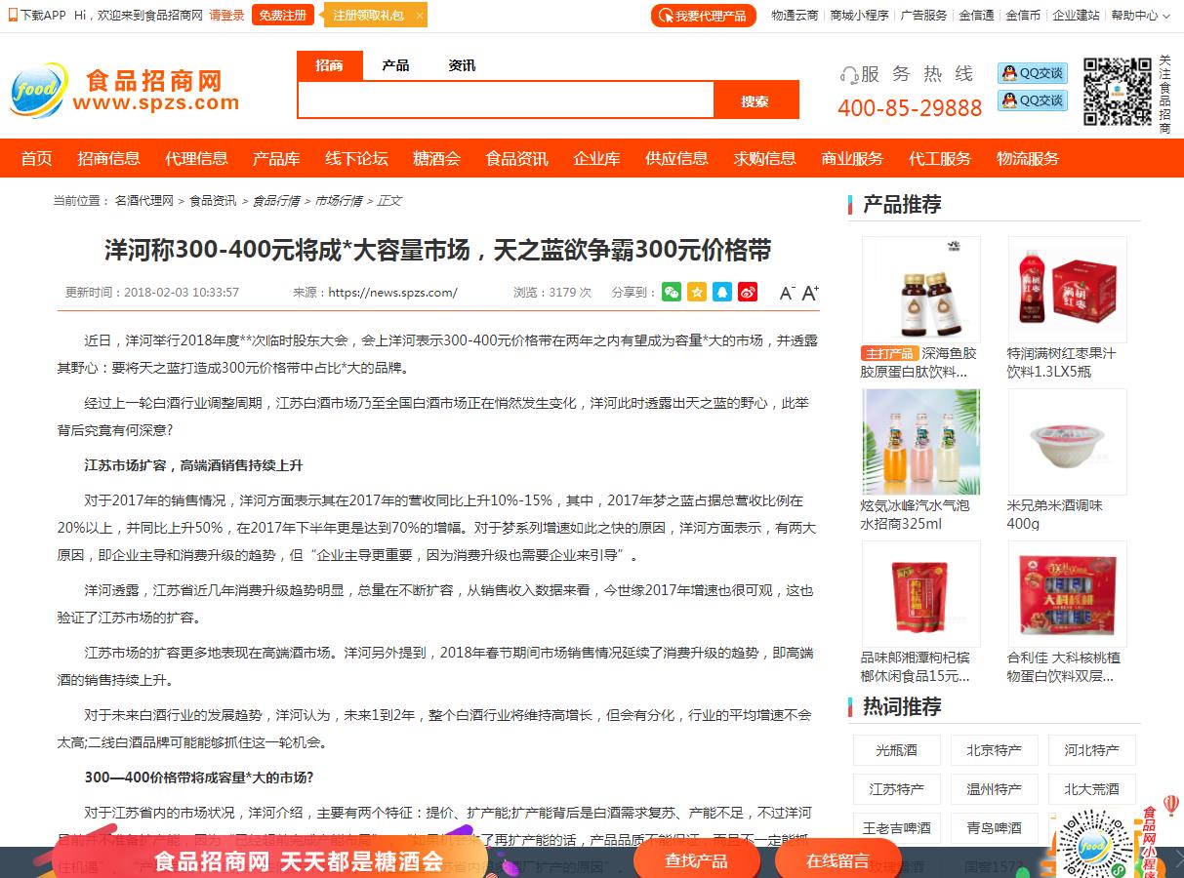The image size is (1184, 878).
Task: Open 炫気冰峰汽水气泡水 product thumbnail
Action: pyautogui.click(x=921, y=442)
